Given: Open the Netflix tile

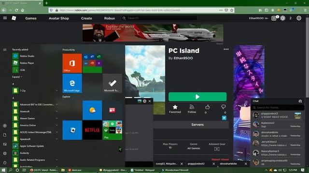Looking at the screenshot, I should pos(92,130).
